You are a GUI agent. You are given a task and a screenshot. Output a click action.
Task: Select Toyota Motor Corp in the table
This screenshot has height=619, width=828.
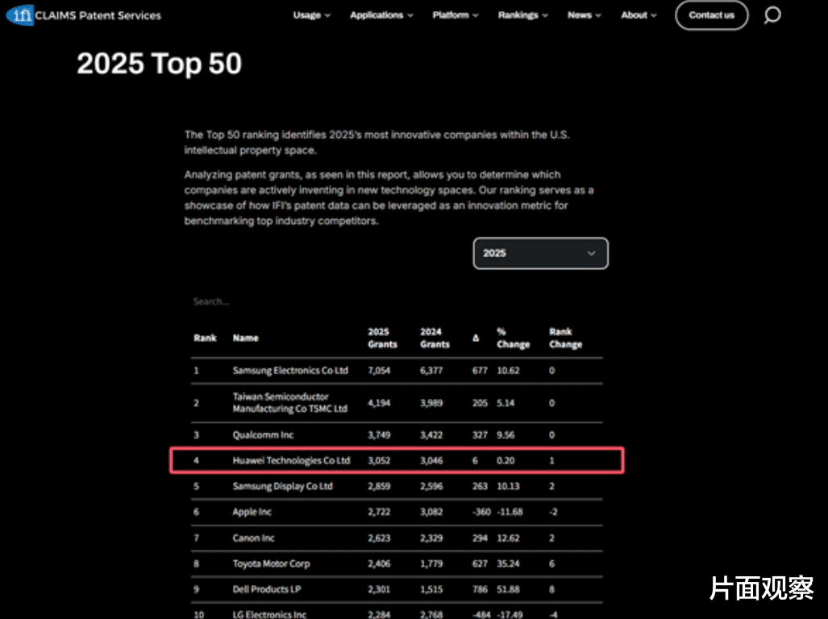pos(271,563)
